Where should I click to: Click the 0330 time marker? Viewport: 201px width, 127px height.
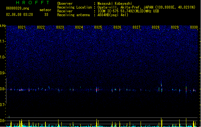tap(194, 27)
